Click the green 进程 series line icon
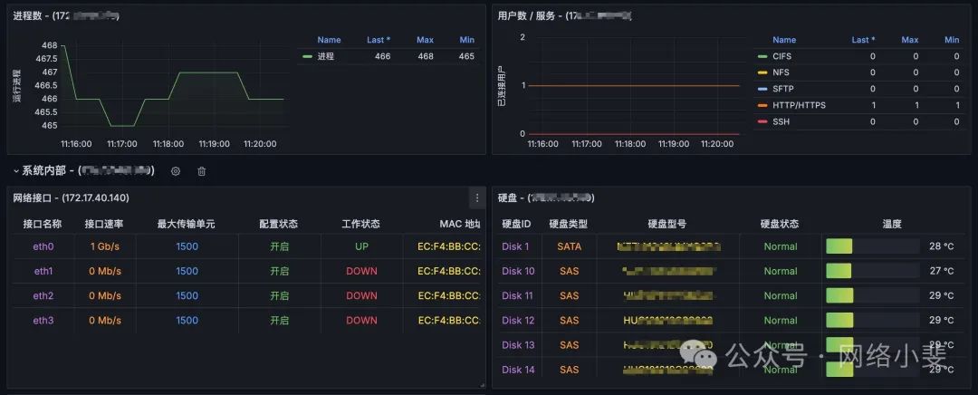Viewport: 978px width, 395px height. pyautogui.click(x=308, y=56)
